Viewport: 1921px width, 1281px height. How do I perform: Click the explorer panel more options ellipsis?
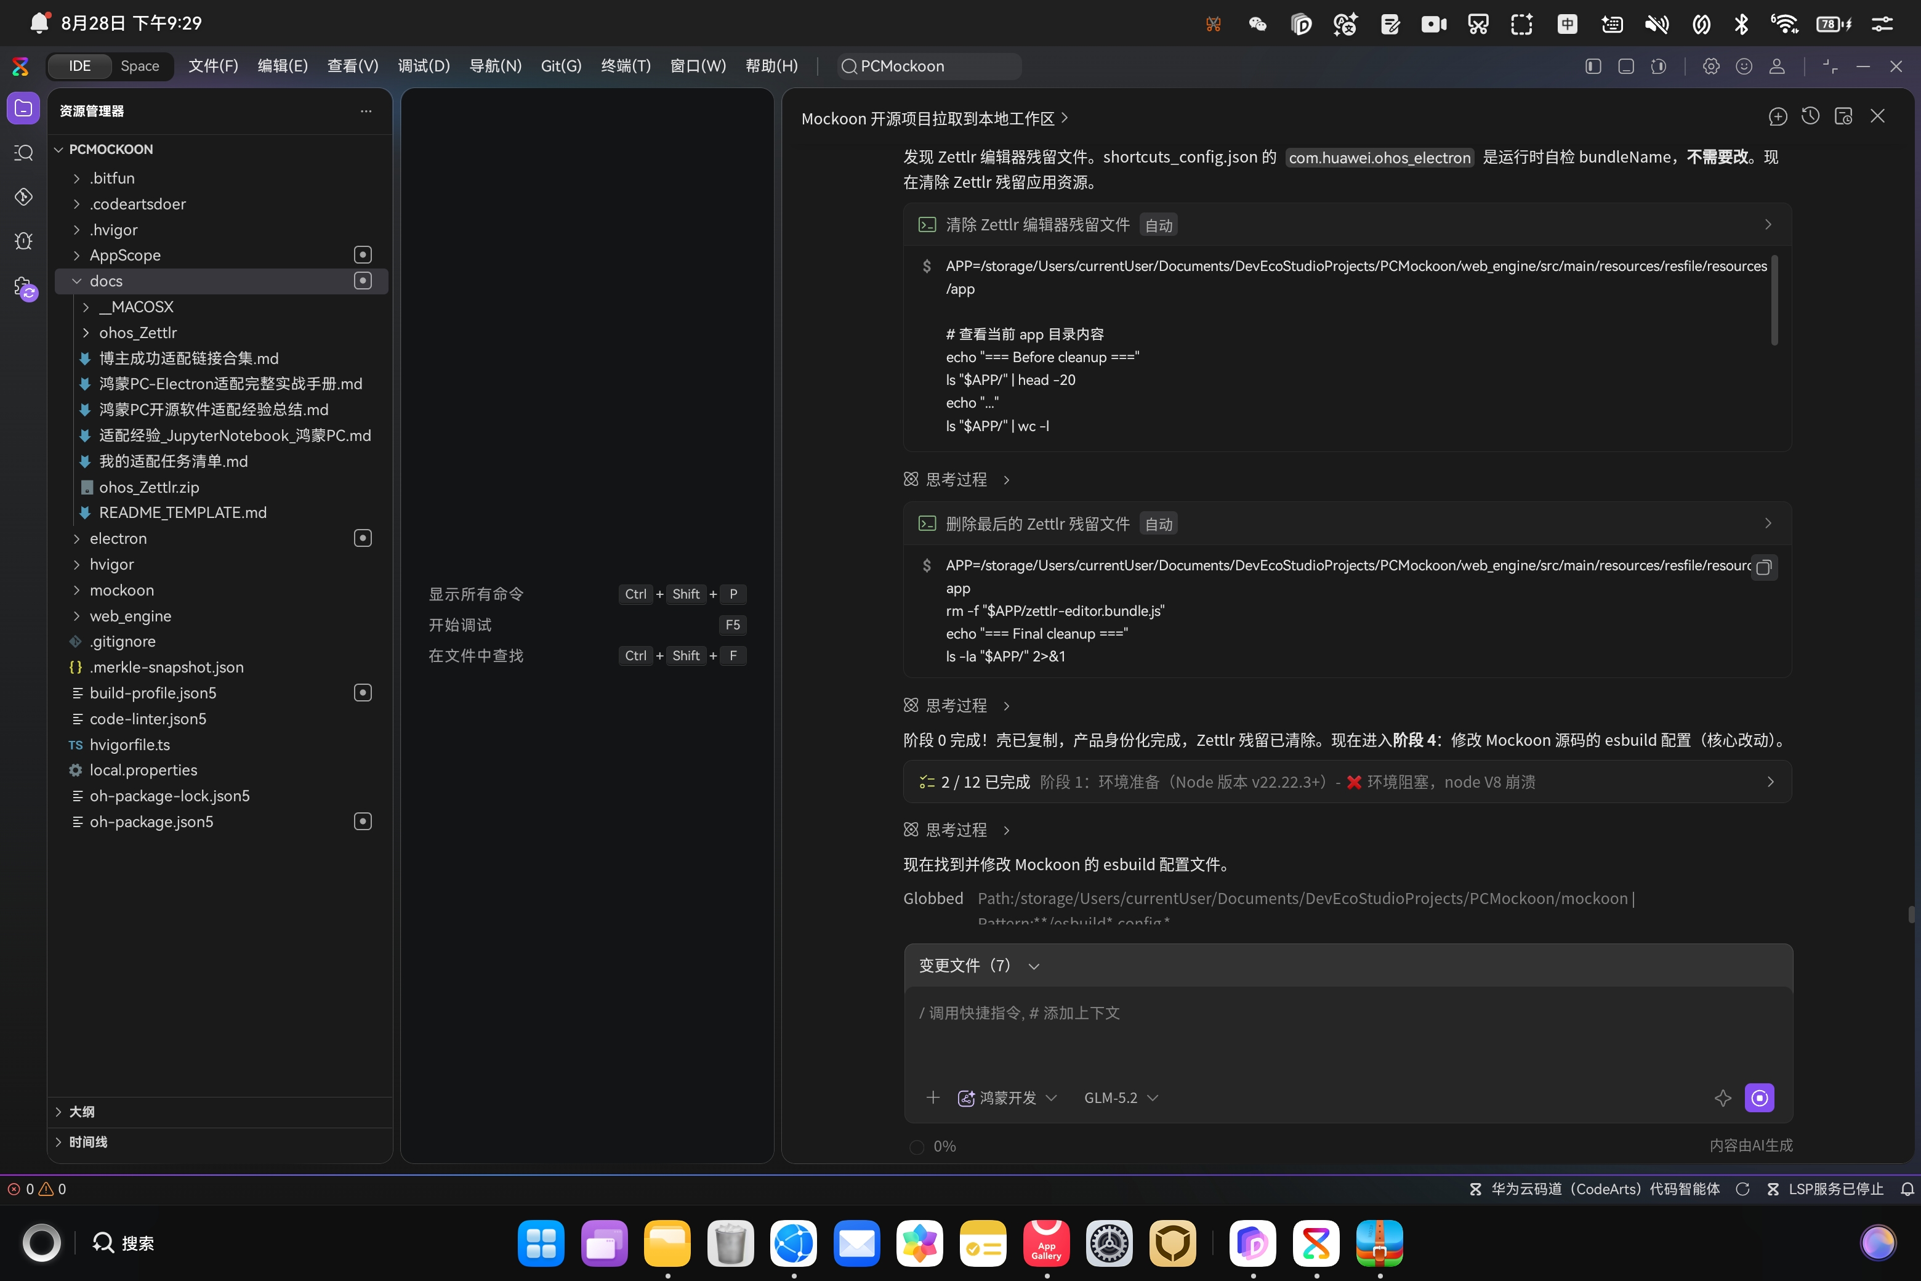point(366,111)
